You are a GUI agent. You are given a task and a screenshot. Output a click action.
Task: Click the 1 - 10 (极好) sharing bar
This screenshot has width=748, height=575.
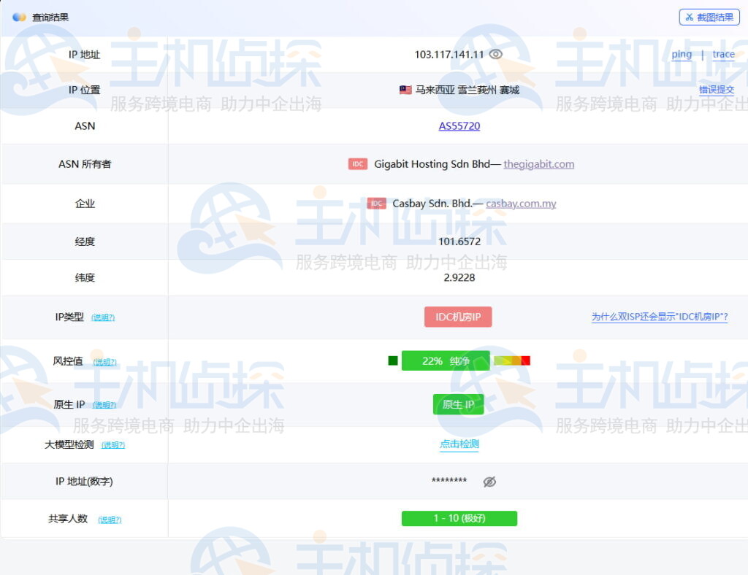pyautogui.click(x=459, y=518)
